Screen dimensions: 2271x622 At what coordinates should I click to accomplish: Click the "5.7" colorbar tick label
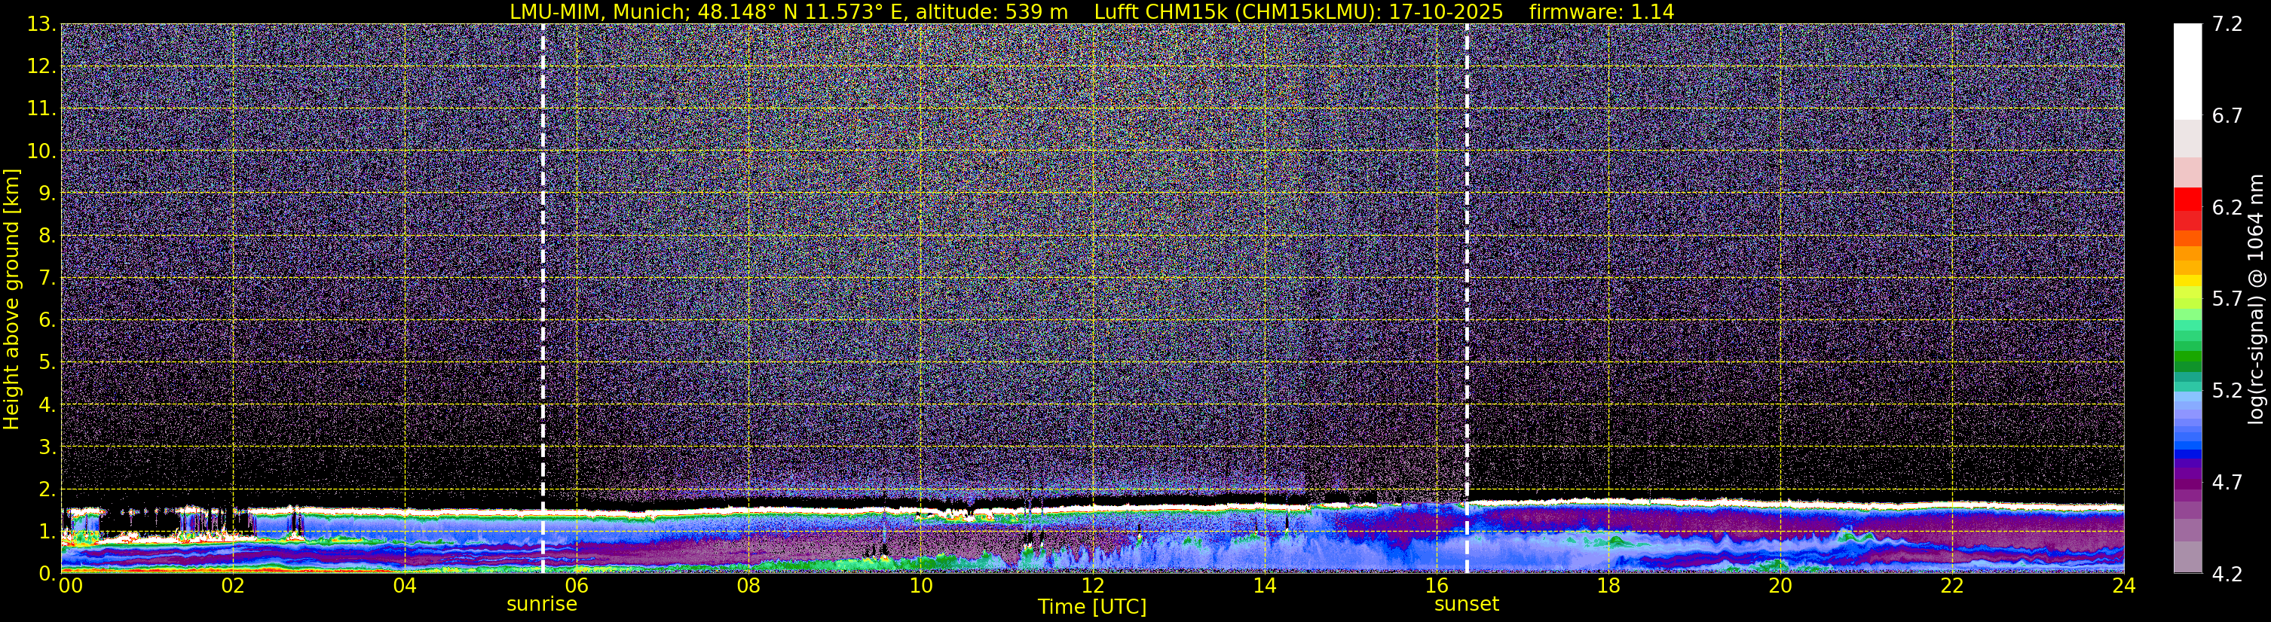(2227, 299)
